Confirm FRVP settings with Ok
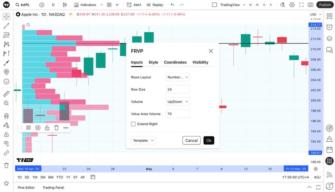 209,140
